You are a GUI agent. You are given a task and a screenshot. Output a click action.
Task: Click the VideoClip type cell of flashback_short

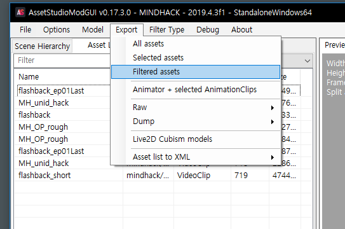tap(194, 176)
